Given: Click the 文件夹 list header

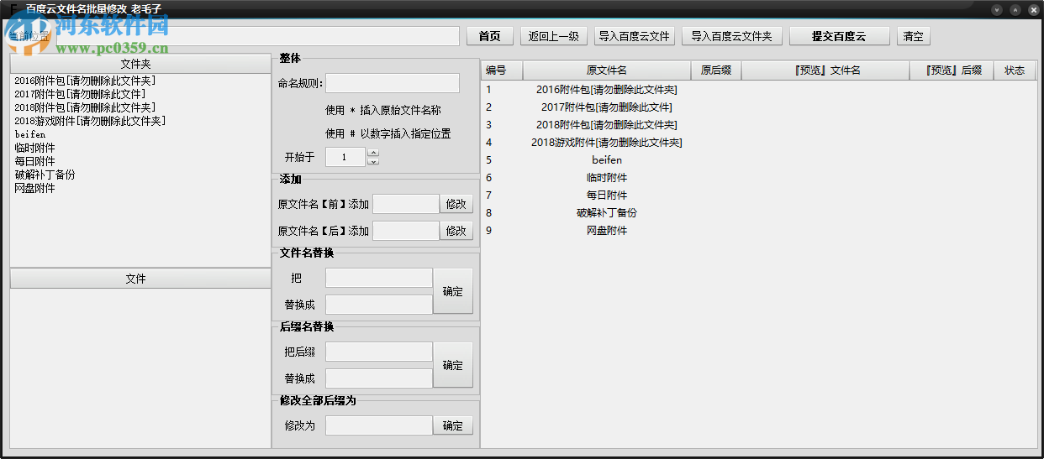Looking at the screenshot, I should click(140, 64).
